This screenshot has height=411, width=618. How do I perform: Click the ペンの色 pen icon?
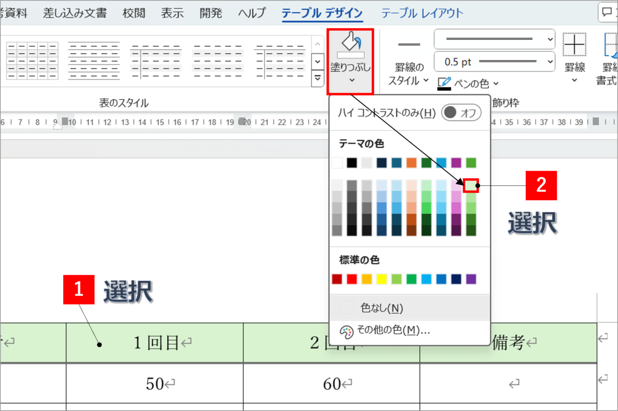444,83
